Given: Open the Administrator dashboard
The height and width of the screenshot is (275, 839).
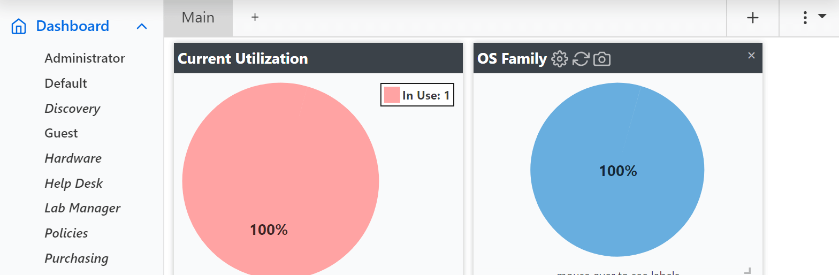Looking at the screenshot, I should pyautogui.click(x=85, y=58).
